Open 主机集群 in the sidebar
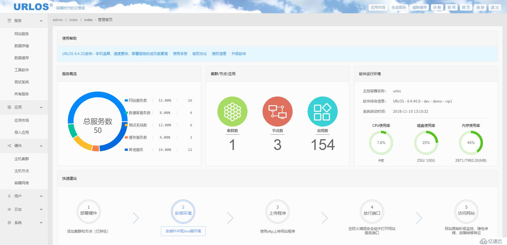 click(x=22, y=159)
